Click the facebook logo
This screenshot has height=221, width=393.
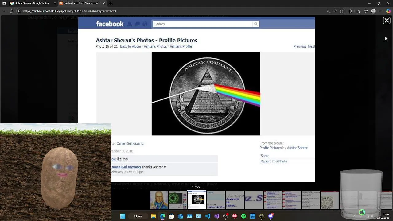click(x=110, y=24)
